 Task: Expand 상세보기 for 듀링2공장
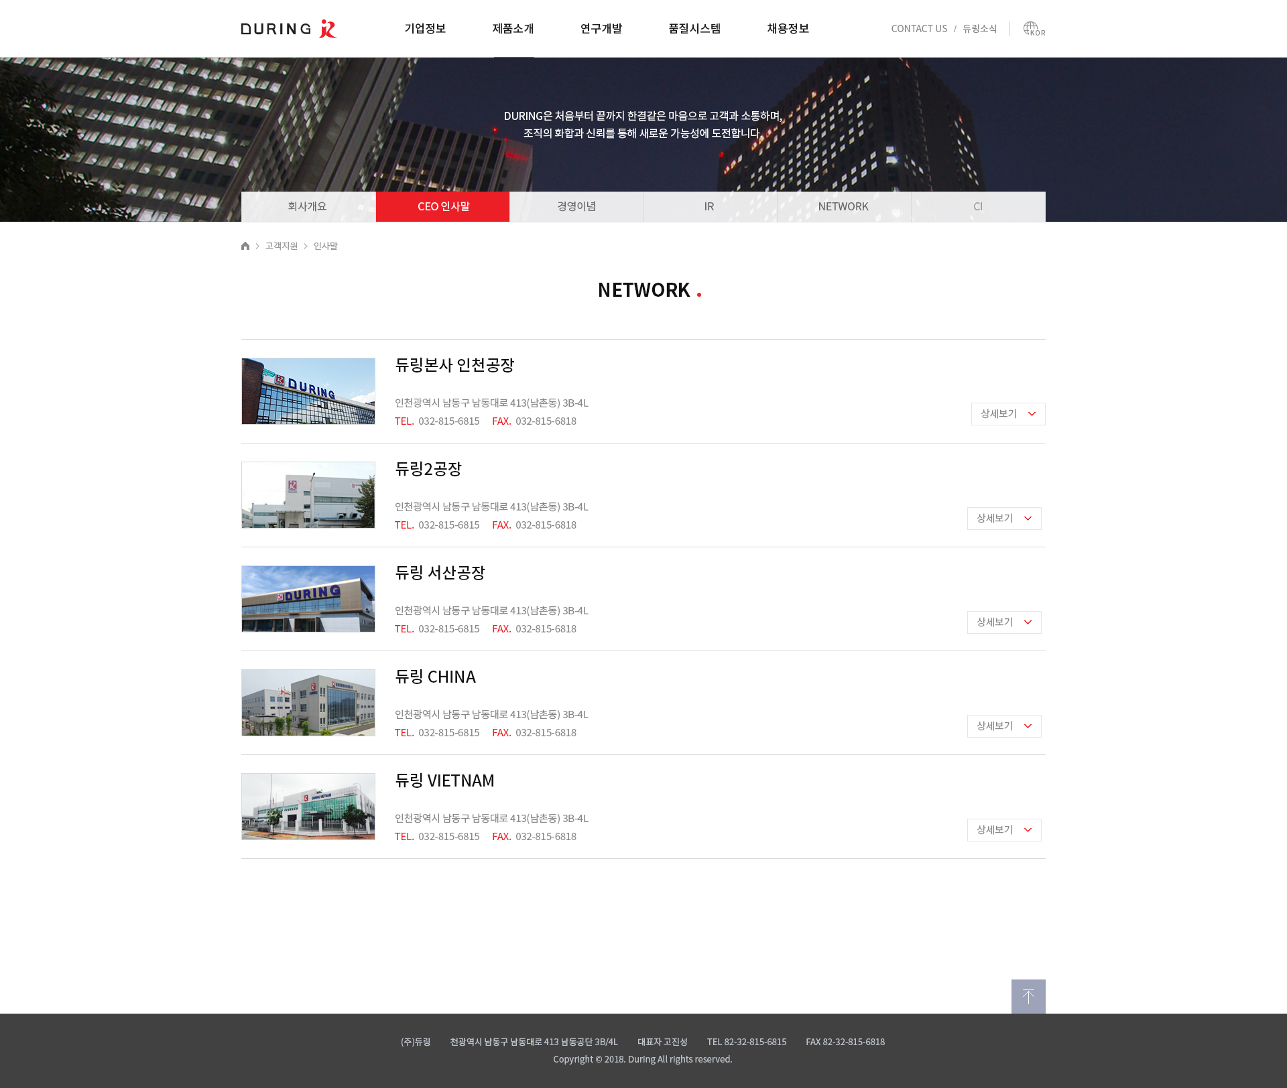[x=1004, y=519]
